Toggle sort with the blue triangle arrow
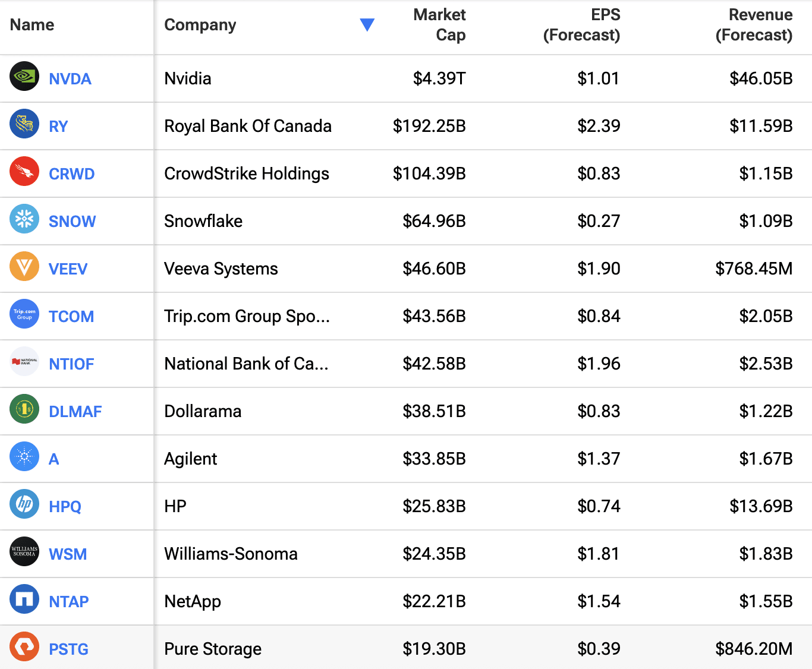This screenshot has width=812, height=669. (x=367, y=25)
